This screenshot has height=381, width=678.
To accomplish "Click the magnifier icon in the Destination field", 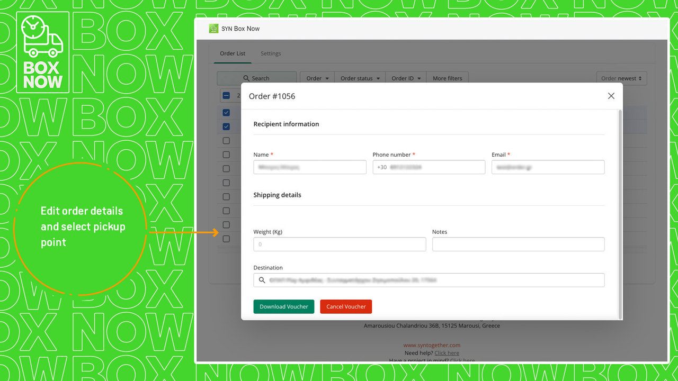I will tap(262, 280).
